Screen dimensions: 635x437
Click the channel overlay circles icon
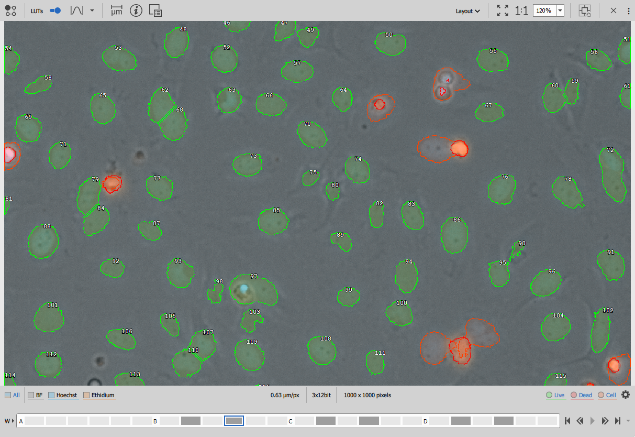(x=10, y=10)
